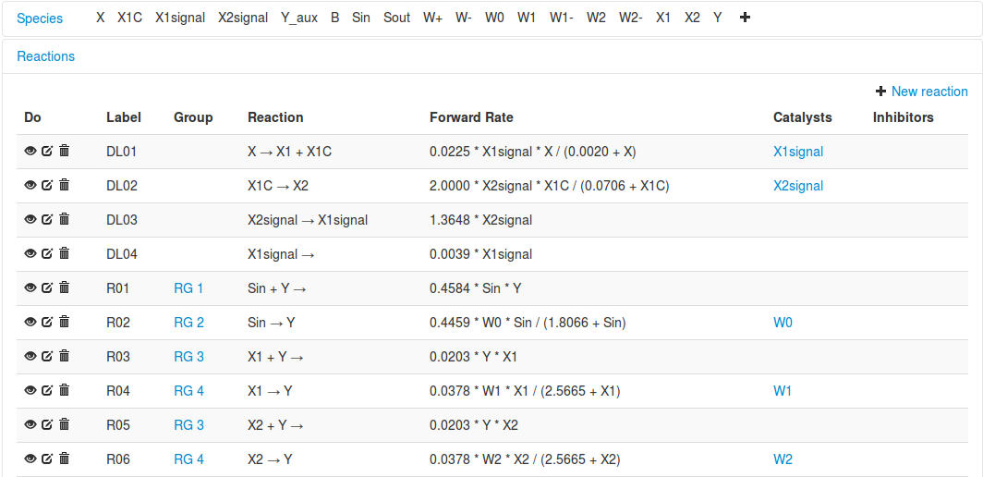983x477 pixels.
Task: Click the edit icon for reaction DL01
Action: coord(47,152)
